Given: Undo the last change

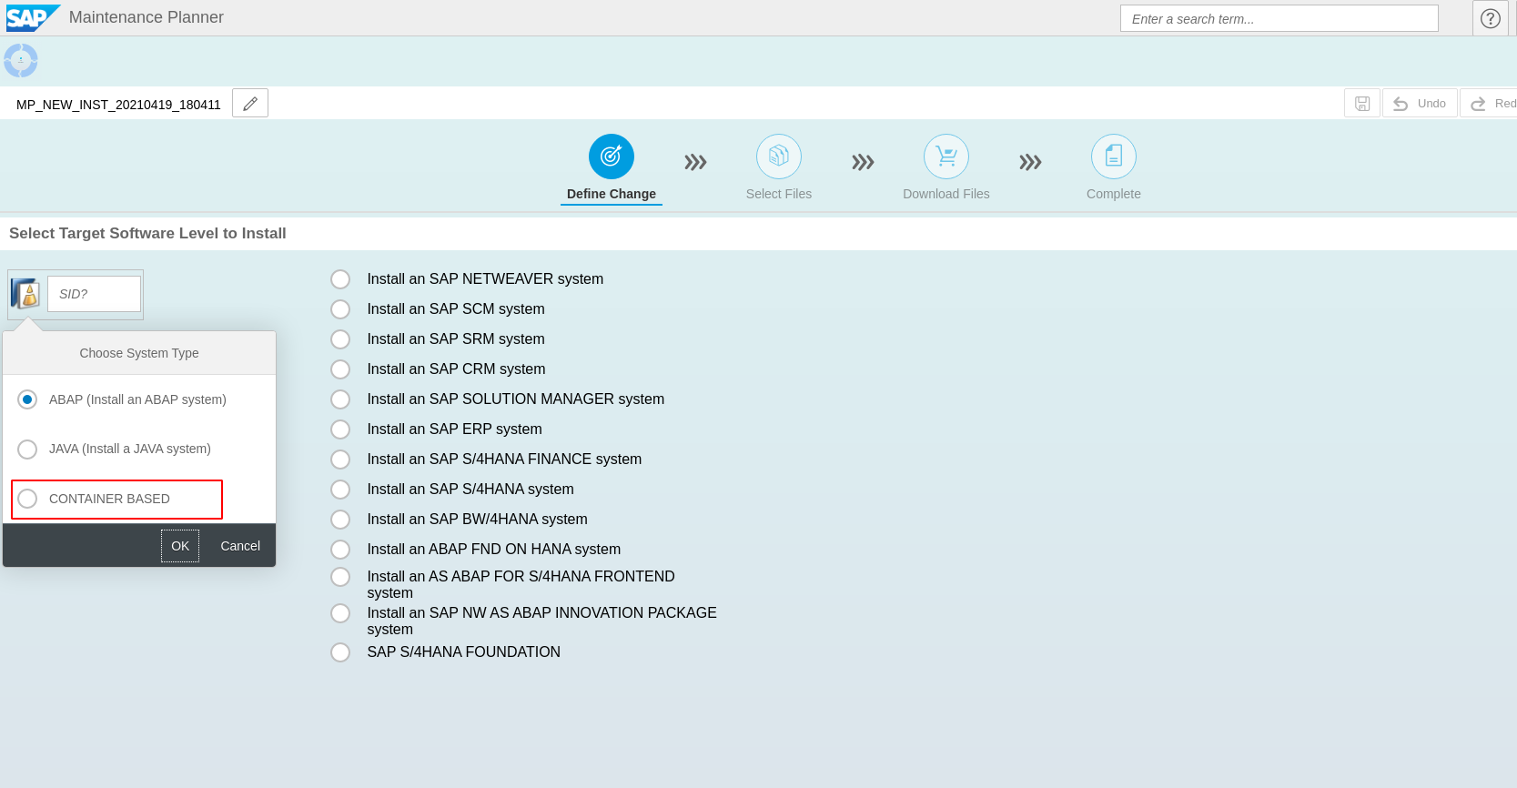Looking at the screenshot, I should point(1420,104).
